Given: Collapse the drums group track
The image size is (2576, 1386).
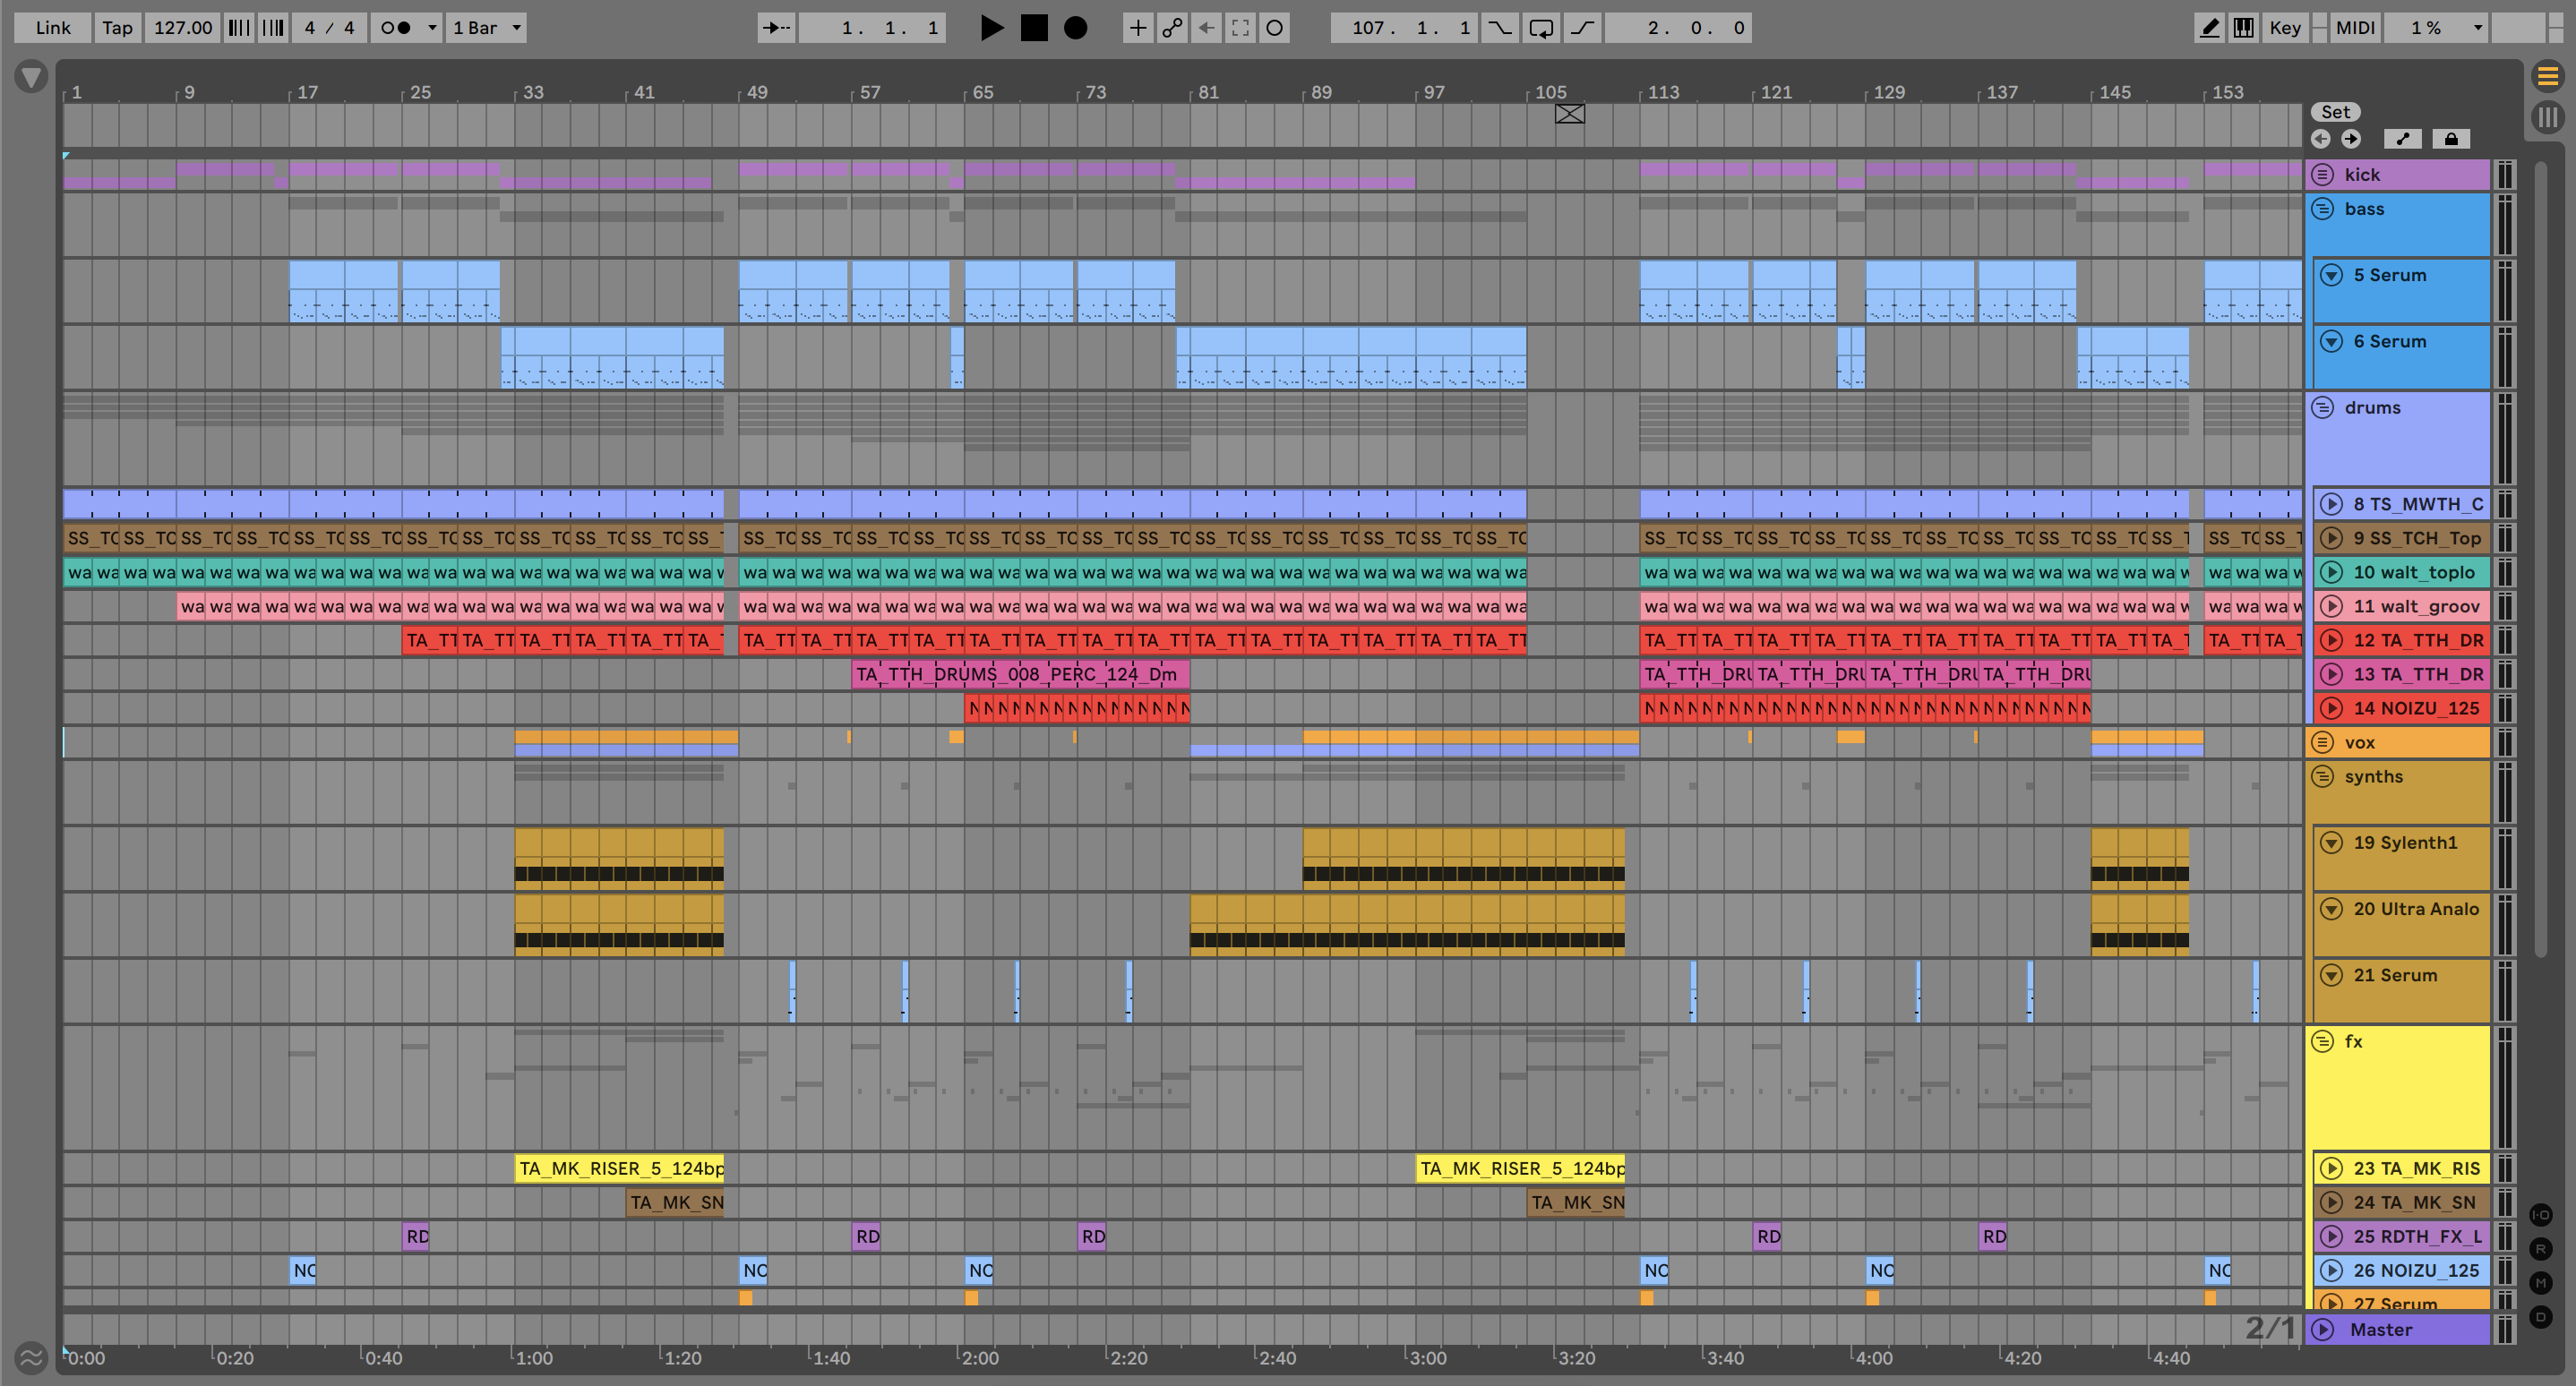Looking at the screenshot, I should click(x=2323, y=407).
